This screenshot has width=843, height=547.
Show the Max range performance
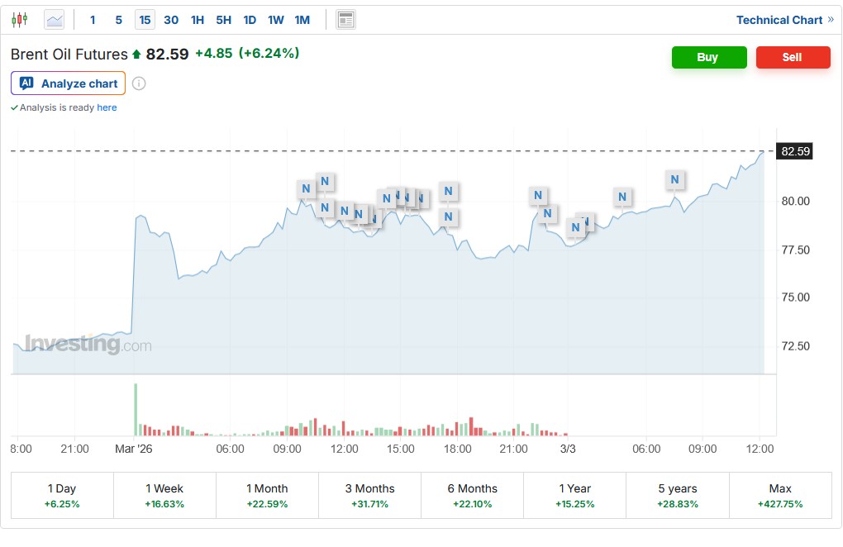coord(779,495)
